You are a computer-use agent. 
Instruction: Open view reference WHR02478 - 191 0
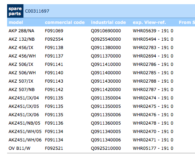(153, 123)
